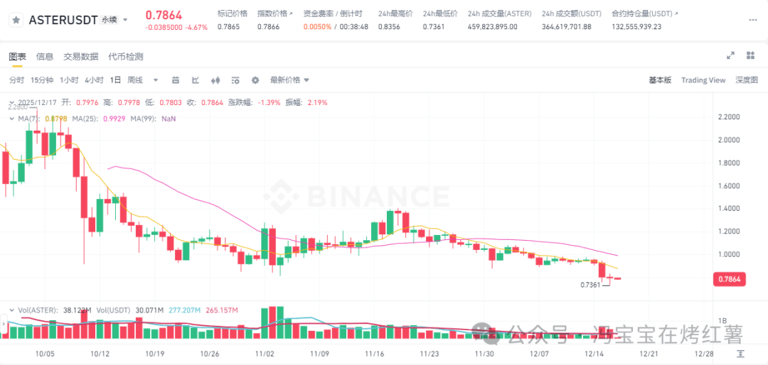Expand the ASTERUSDT pair selector dropdown
Screen dimensions: 768x365
(x=126, y=20)
